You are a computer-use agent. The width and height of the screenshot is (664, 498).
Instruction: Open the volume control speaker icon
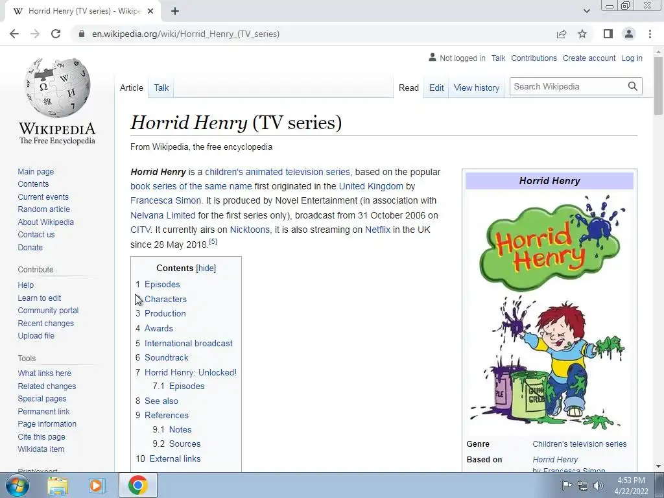(x=599, y=486)
